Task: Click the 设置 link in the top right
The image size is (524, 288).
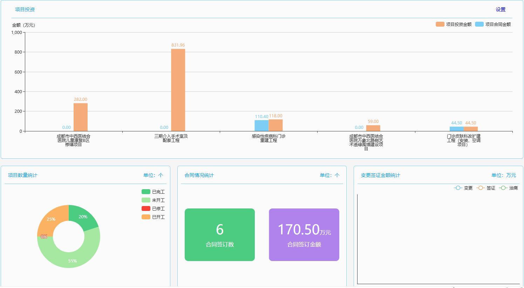Action: (500, 9)
